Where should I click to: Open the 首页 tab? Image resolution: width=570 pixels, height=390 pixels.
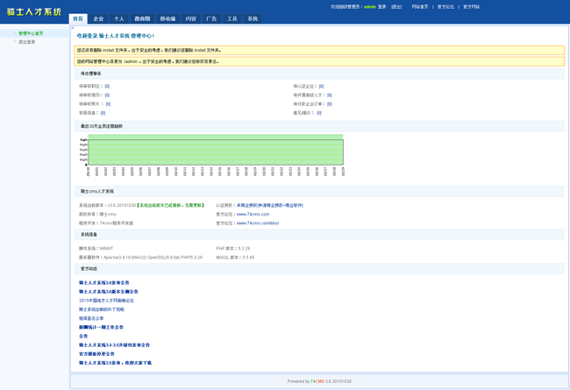[78, 18]
